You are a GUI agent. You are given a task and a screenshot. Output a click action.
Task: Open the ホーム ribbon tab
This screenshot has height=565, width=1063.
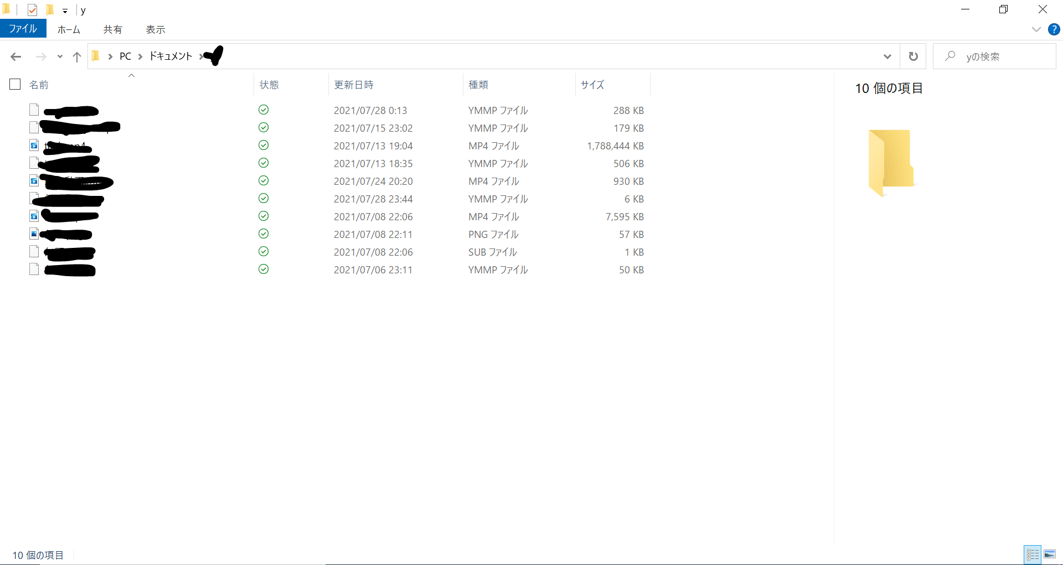(69, 29)
